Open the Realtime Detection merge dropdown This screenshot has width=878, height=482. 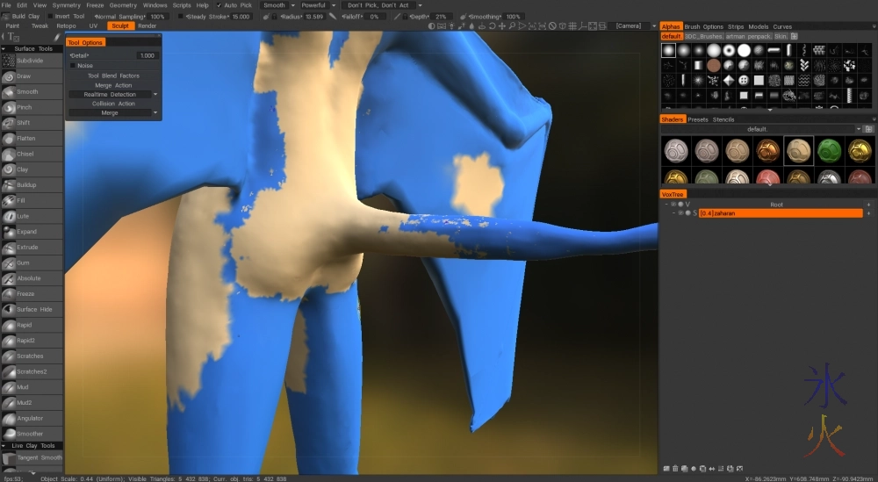click(x=114, y=94)
